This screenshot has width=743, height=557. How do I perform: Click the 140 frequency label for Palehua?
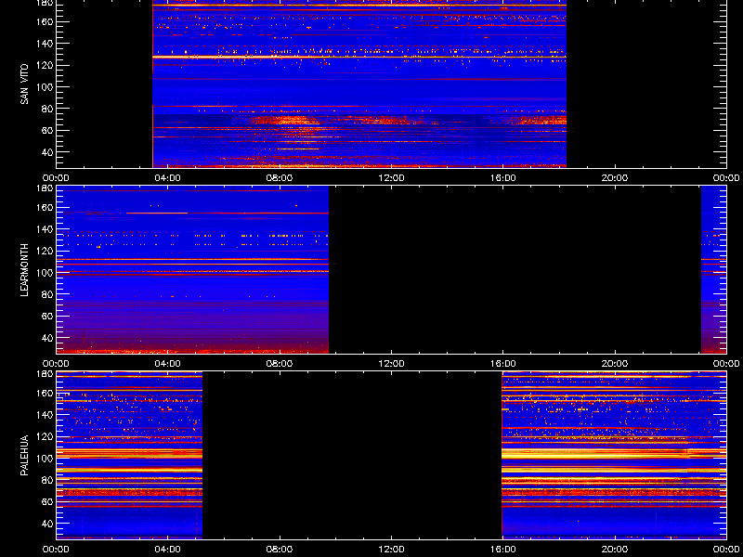coord(45,415)
